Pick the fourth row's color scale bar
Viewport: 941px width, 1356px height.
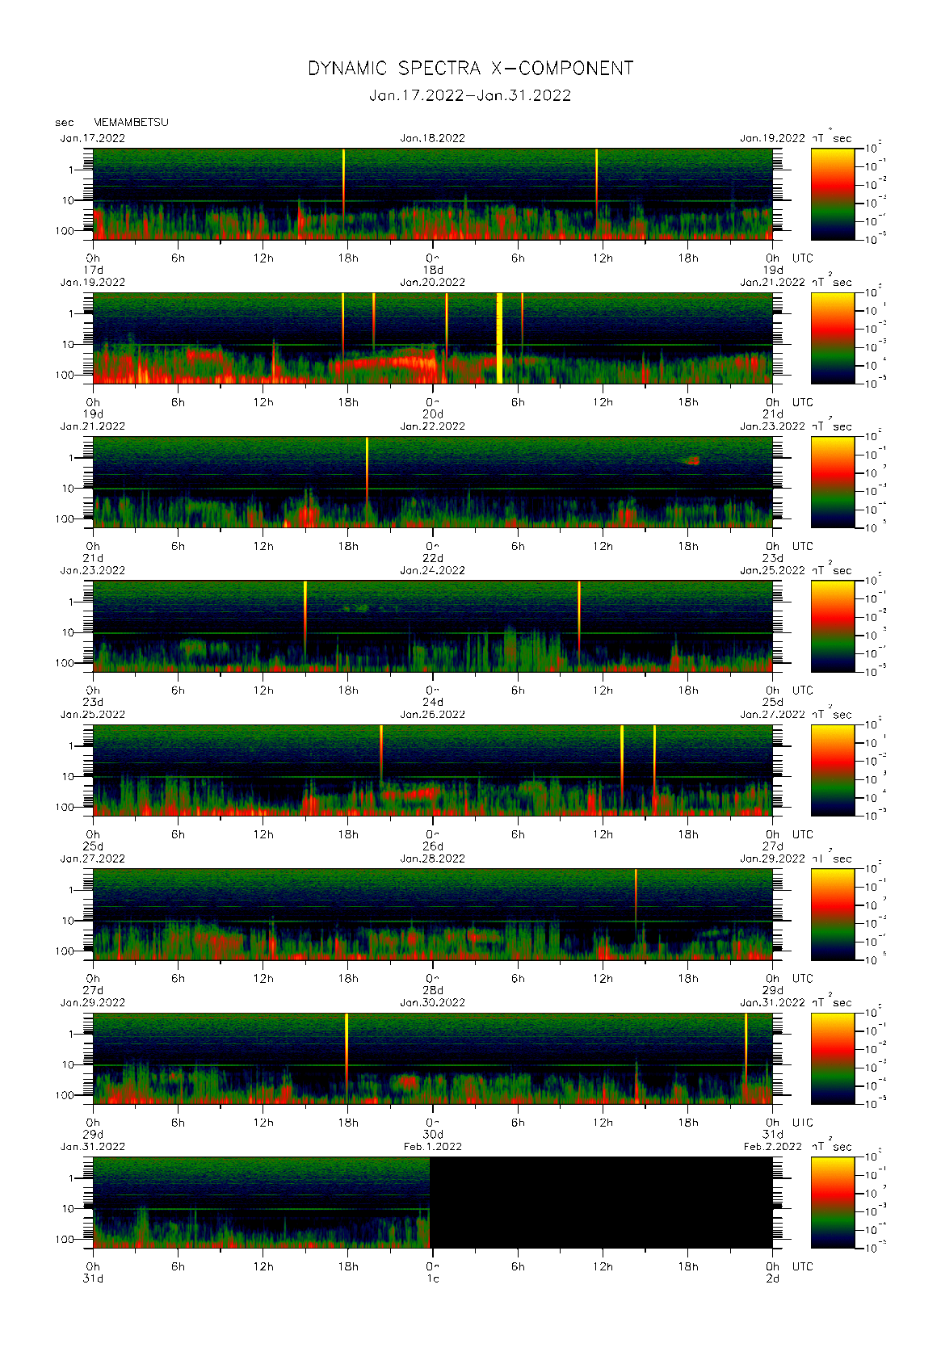point(832,626)
